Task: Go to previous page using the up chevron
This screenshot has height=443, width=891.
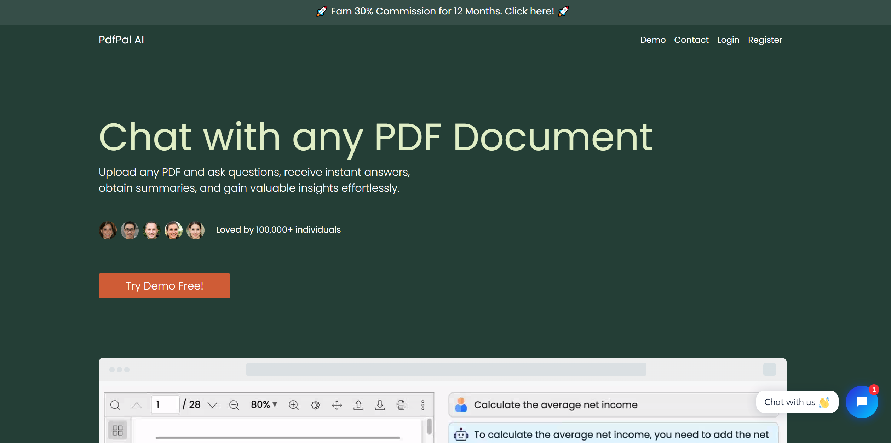Action: click(x=137, y=404)
